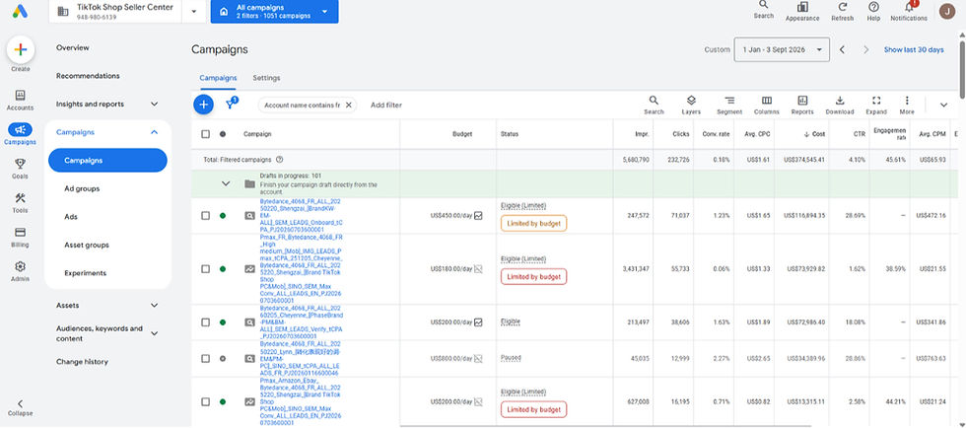This screenshot has width=966, height=428.
Task: Click the Impr. column header
Action: (642, 134)
